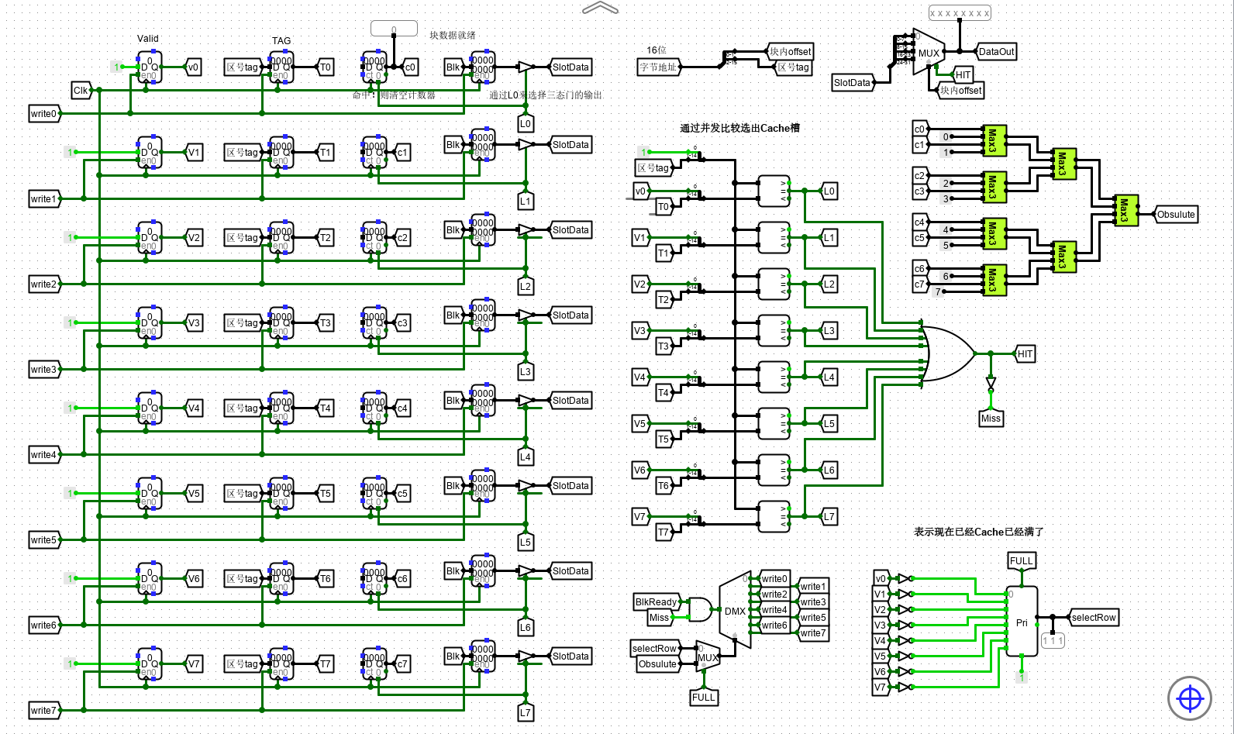
Task: Click the Clk tunnel label
Action: (x=81, y=91)
